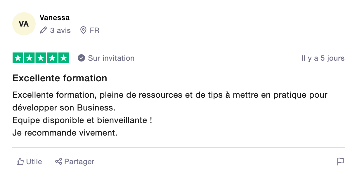
Task: Click the 'Excellente formation' review title
Action: [60, 78]
